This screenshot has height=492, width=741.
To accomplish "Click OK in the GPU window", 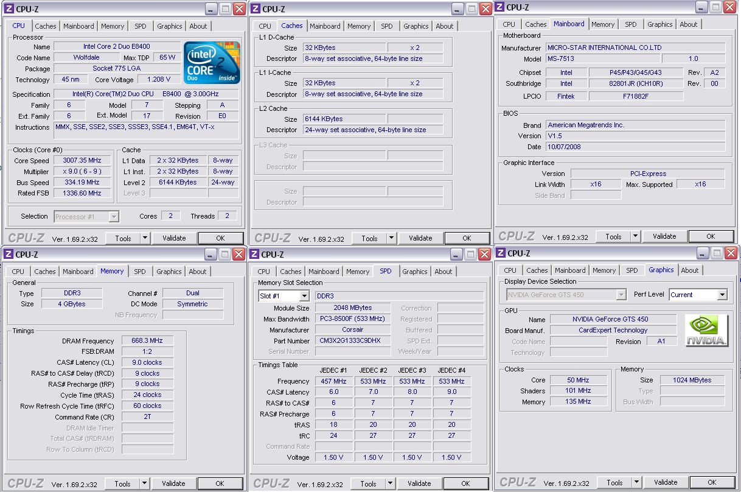I will (x=711, y=482).
